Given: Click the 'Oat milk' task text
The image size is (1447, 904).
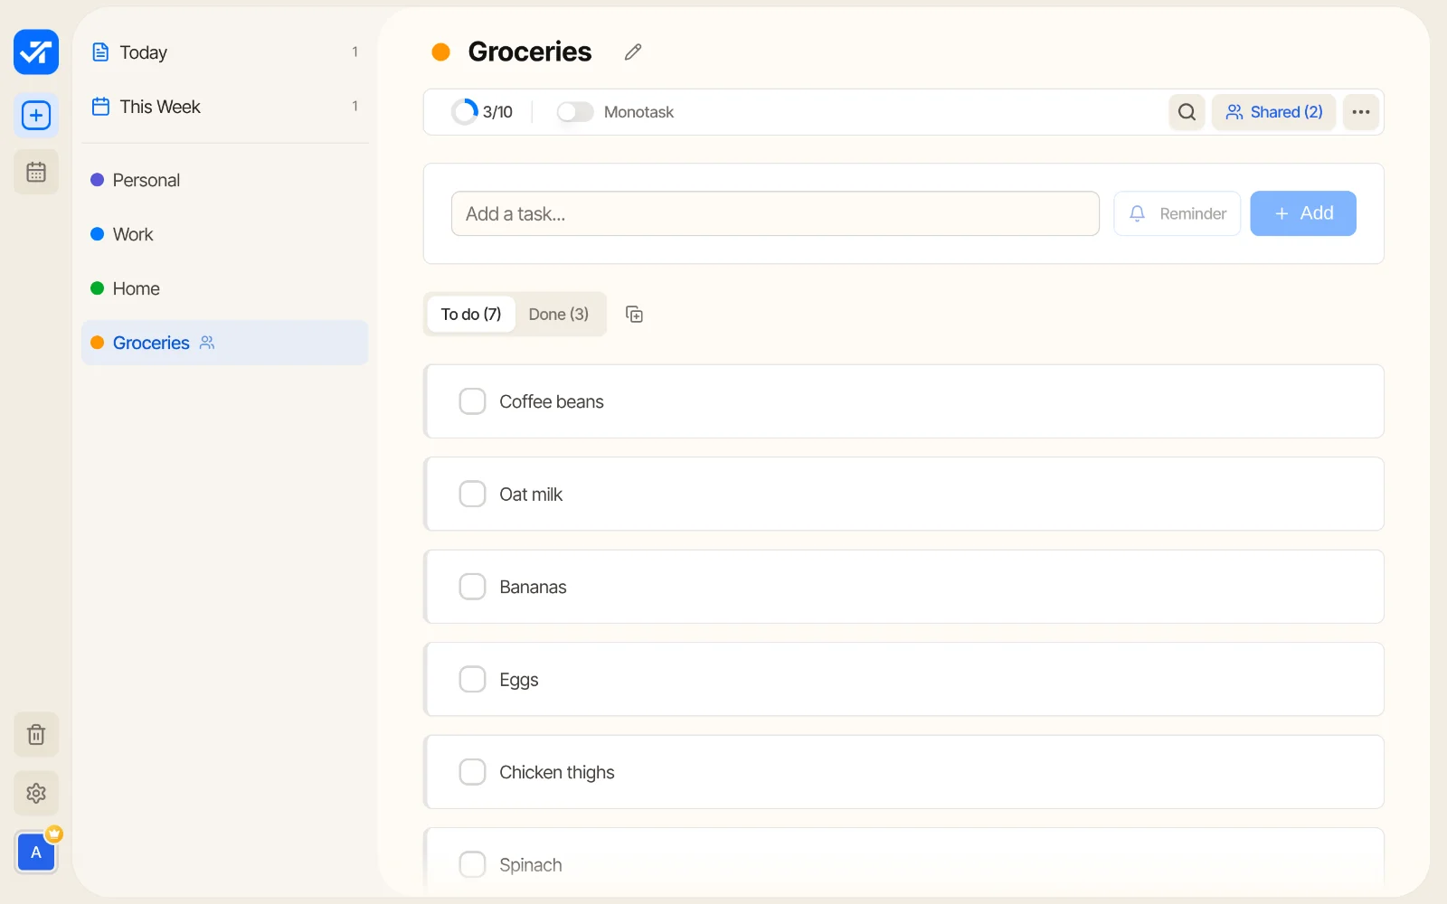Looking at the screenshot, I should tap(531, 494).
